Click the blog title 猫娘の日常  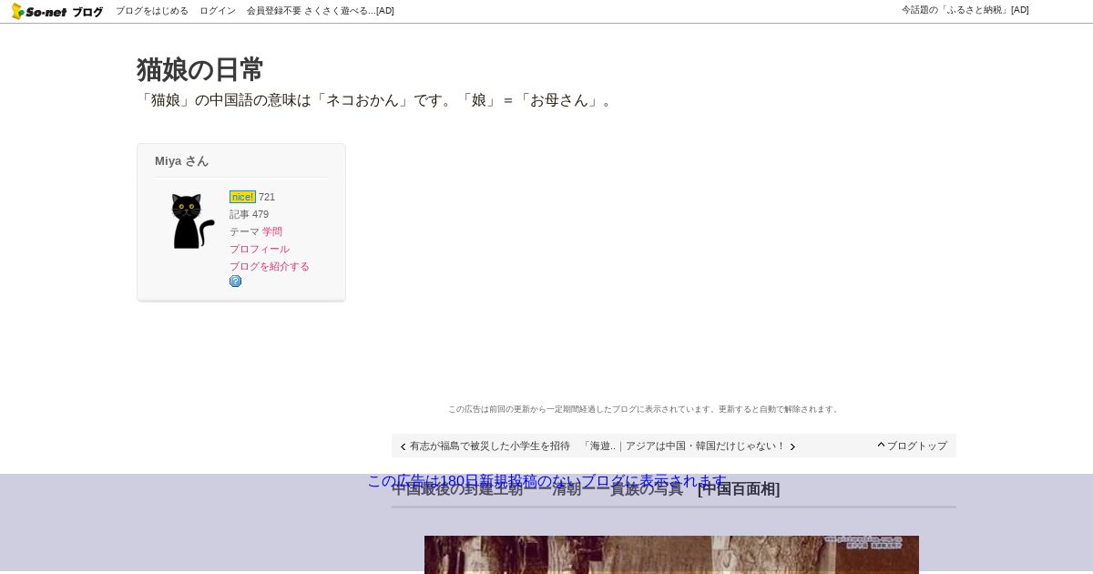(199, 69)
